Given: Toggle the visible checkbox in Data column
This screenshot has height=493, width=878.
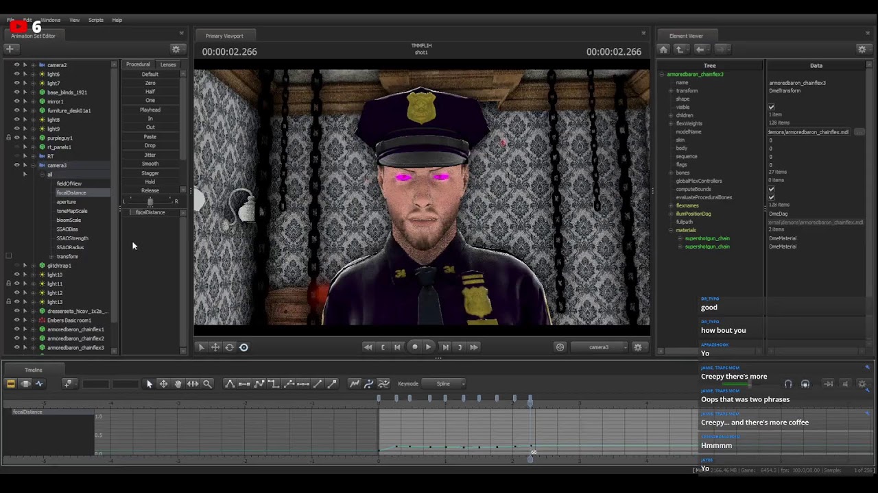Looking at the screenshot, I should tap(771, 107).
